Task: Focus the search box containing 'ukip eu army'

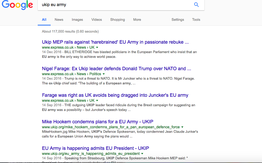Action: point(121,5)
